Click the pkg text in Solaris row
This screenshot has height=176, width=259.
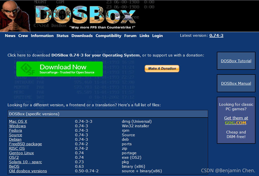pos(125,162)
